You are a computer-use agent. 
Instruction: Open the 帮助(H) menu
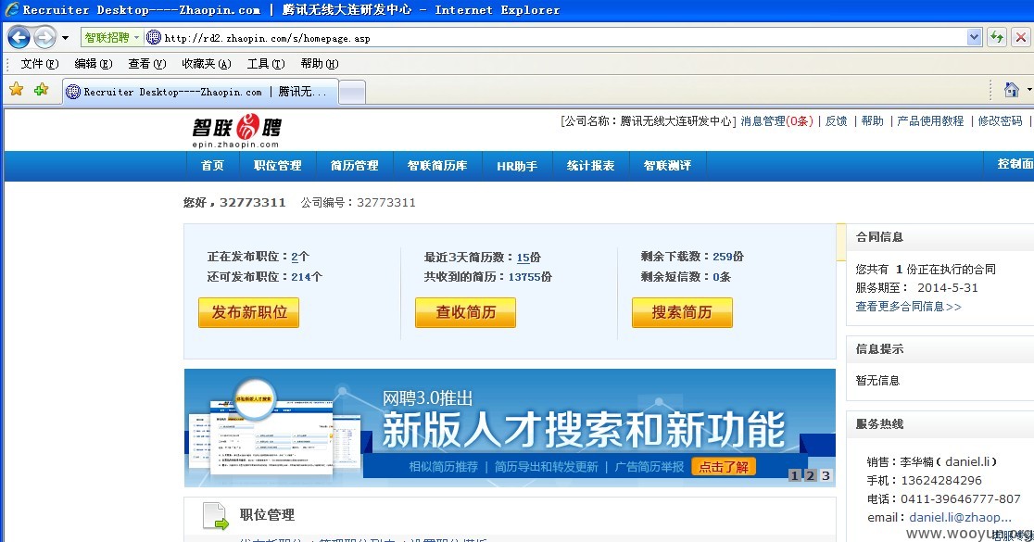pyautogui.click(x=319, y=63)
